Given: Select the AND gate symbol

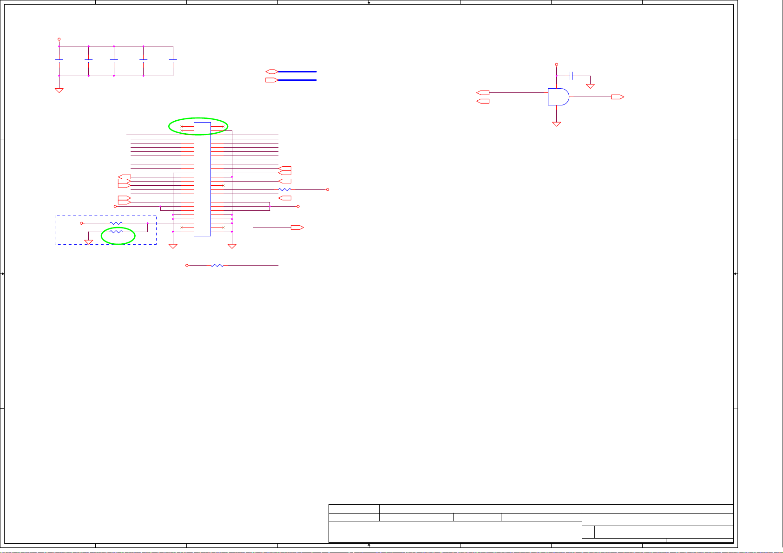Looking at the screenshot, I should (x=559, y=97).
